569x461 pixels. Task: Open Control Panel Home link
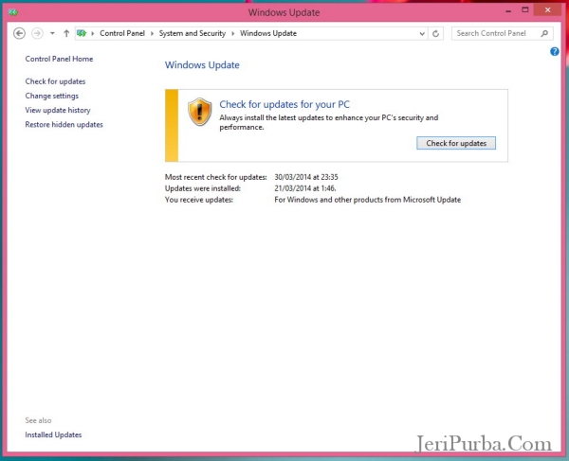click(x=59, y=59)
